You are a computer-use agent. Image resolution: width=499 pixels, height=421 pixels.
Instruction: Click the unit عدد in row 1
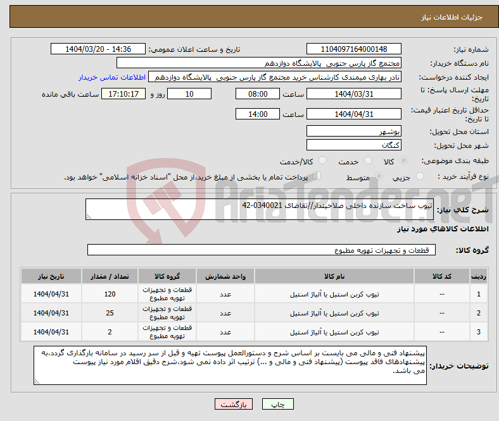click(225, 295)
